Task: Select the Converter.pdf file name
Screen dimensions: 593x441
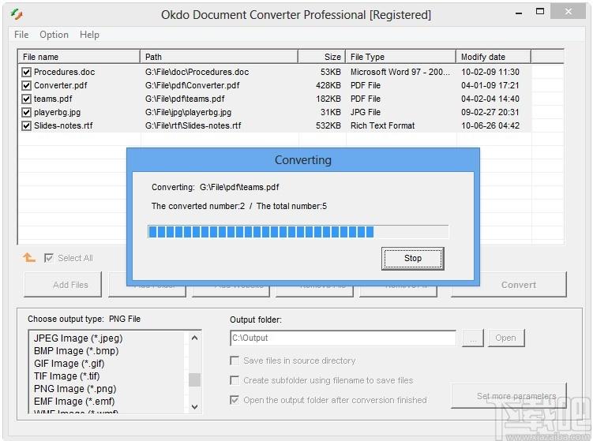Action: coord(61,85)
